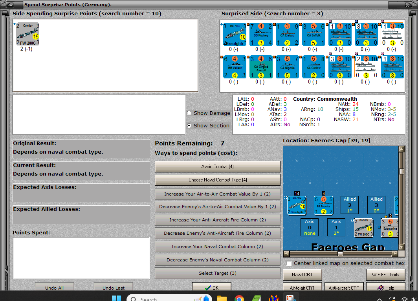Open the WIF FE Charts
Viewport: 418px width, 301px height.
(x=385, y=275)
